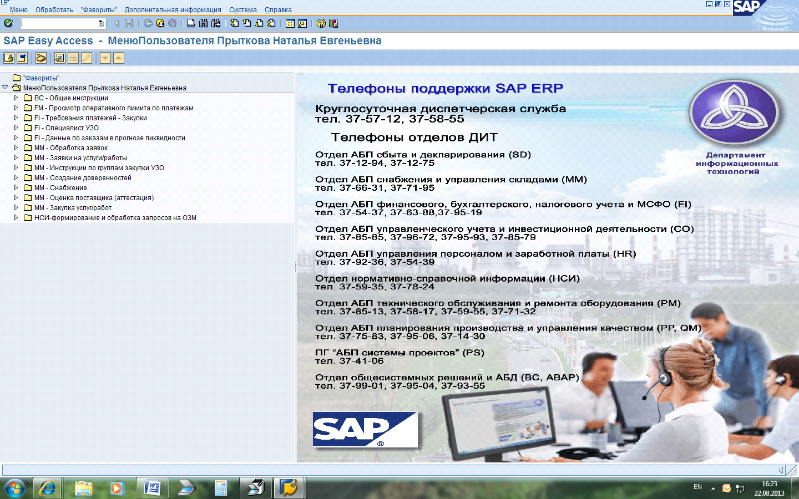Open Calculator from the taskbar
The height and width of the screenshot is (499, 799).
click(221, 488)
